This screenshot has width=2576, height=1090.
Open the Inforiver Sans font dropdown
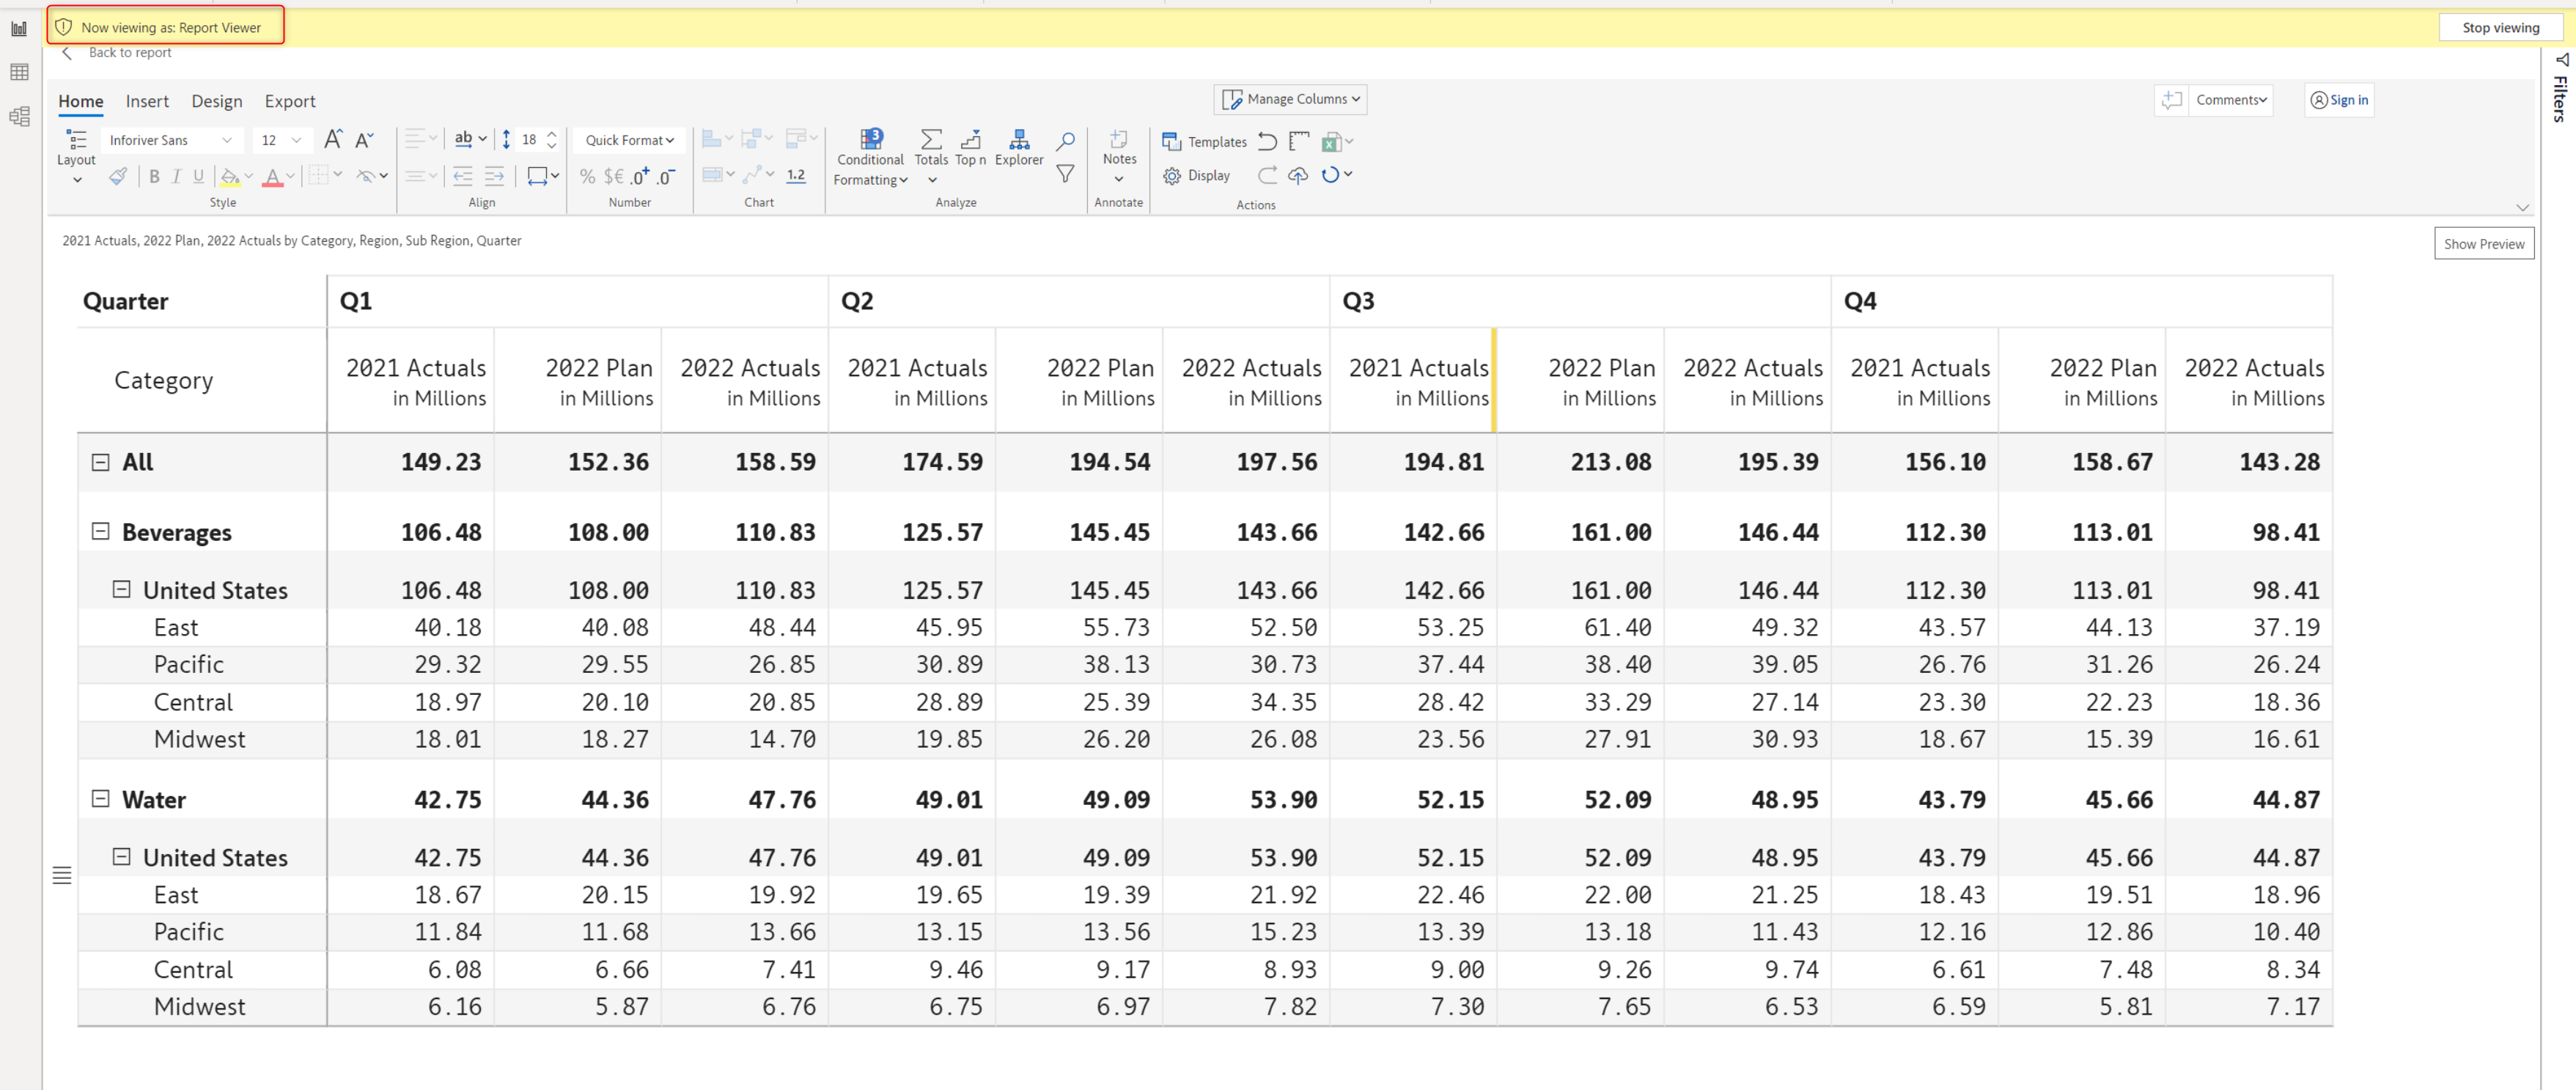[x=170, y=140]
